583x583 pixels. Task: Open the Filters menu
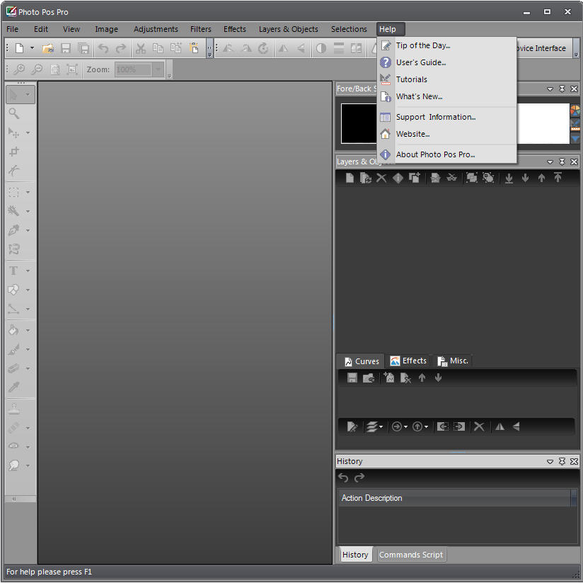(200, 29)
